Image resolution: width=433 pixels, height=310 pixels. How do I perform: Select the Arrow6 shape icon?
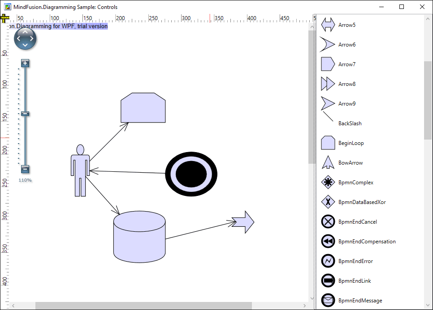tap(328, 44)
